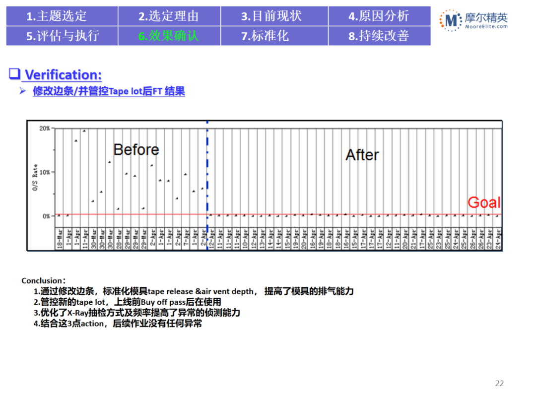The width and height of the screenshot is (536, 402).
Task: Select conclusion line 1 about 修改边条
Action: [x=194, y=291]
